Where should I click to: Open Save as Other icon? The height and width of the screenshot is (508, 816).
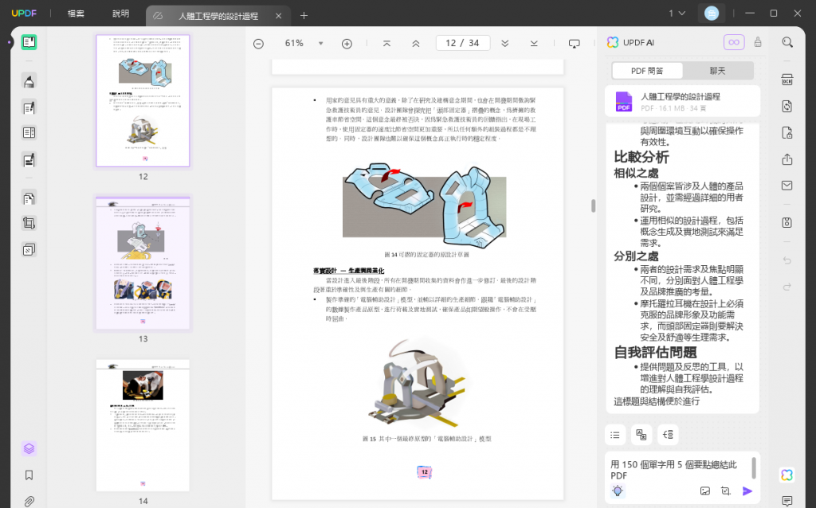point(787,222)
